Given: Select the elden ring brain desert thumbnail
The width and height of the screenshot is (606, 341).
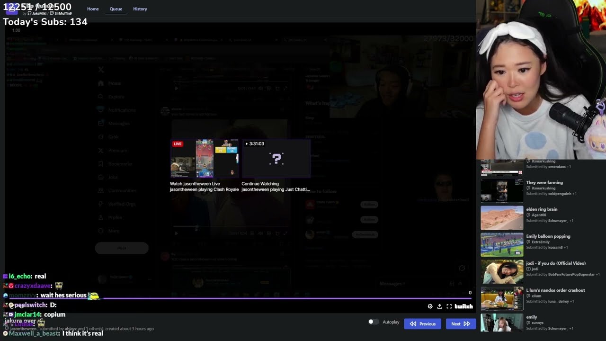Looking at the screenshot, I should 502,217.
